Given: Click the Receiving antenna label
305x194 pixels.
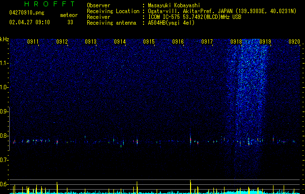Looking at the screenshot, I should (112, 23).
